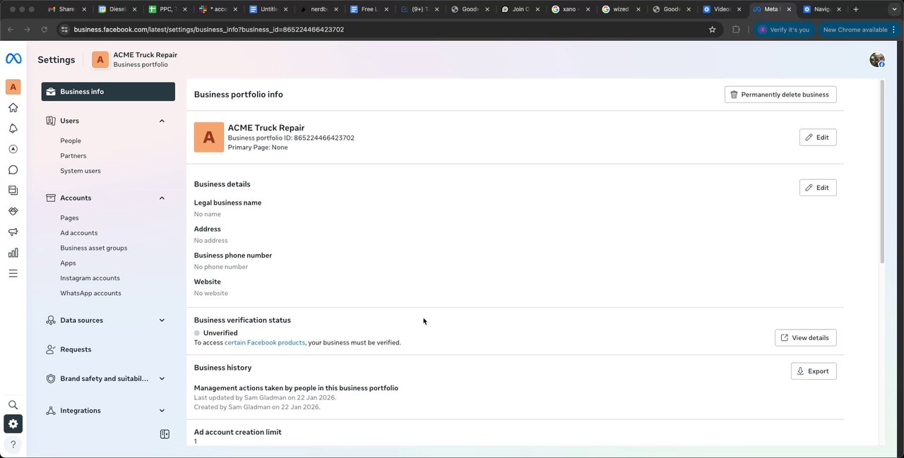Open Instagram accounts settings
904x458 pixels.
tap(90, 278)
